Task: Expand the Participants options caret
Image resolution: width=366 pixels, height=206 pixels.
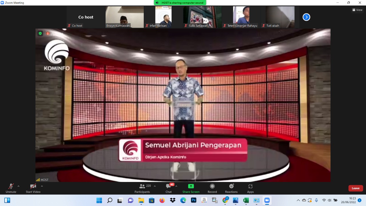Action: pos(155,186)
